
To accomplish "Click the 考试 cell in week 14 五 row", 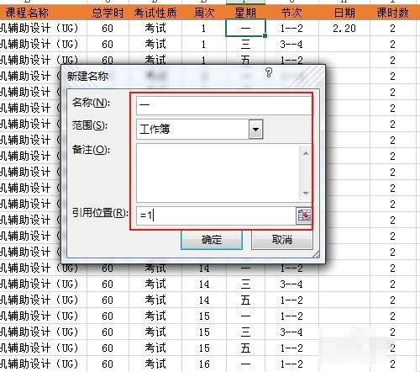I will click(155, 300).
